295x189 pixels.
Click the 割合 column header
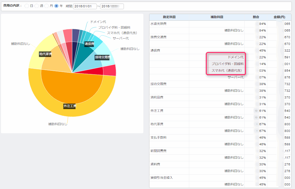[255, 17]
